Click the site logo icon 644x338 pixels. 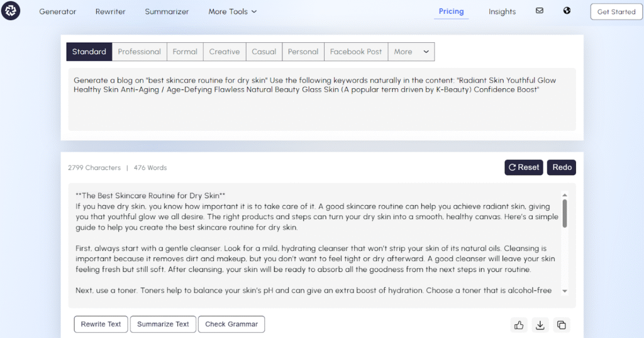tap(11, 11)
